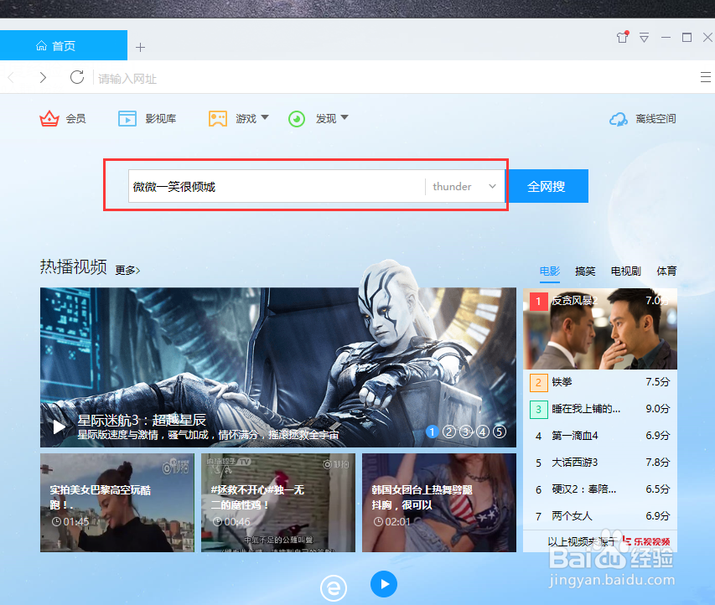Select carousel slide indicator 4
This screenshot has height=605, width=715.
tap(483, 432)
